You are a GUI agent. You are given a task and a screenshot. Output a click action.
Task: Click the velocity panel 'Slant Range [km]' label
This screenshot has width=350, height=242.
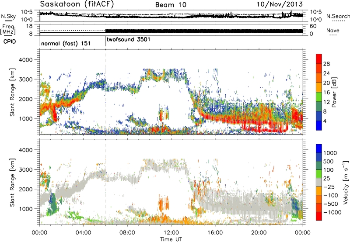(x=12, y=182)
